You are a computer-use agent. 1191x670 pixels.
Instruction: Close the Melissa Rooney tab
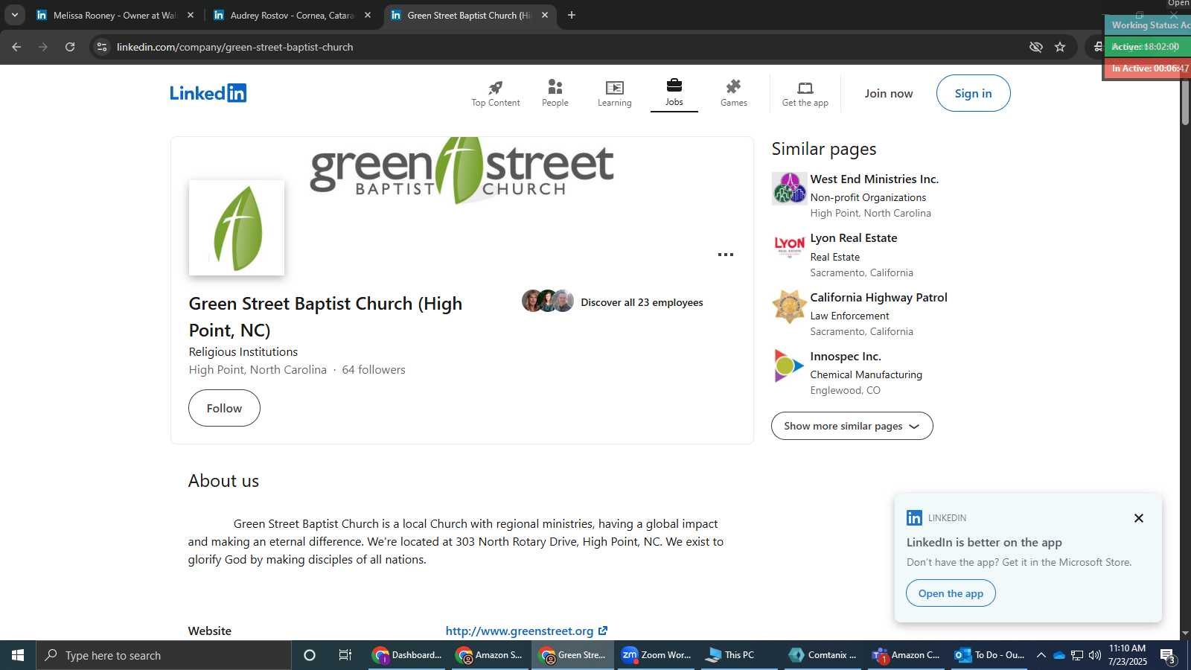coord(191,15)
